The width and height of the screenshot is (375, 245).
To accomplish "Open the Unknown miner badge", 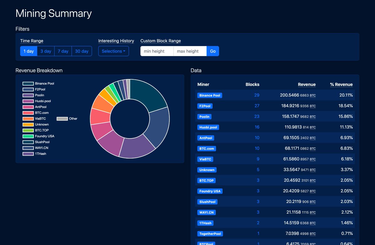I will (x=207, y=170).
